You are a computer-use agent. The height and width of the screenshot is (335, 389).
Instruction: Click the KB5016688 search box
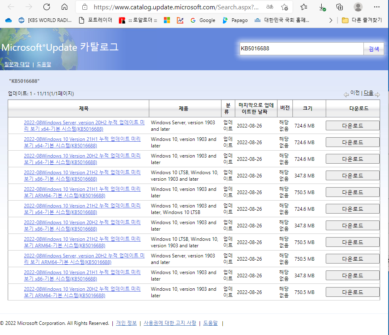click(301, 49)
